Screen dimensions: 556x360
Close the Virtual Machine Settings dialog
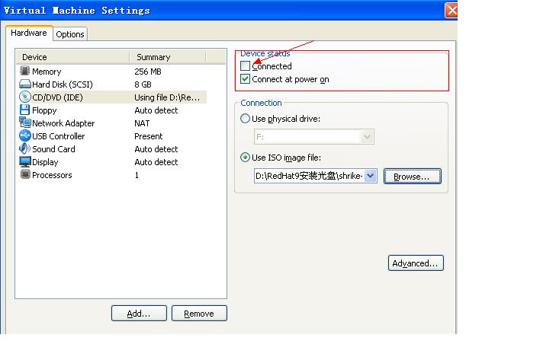click(x=452, y=10)
